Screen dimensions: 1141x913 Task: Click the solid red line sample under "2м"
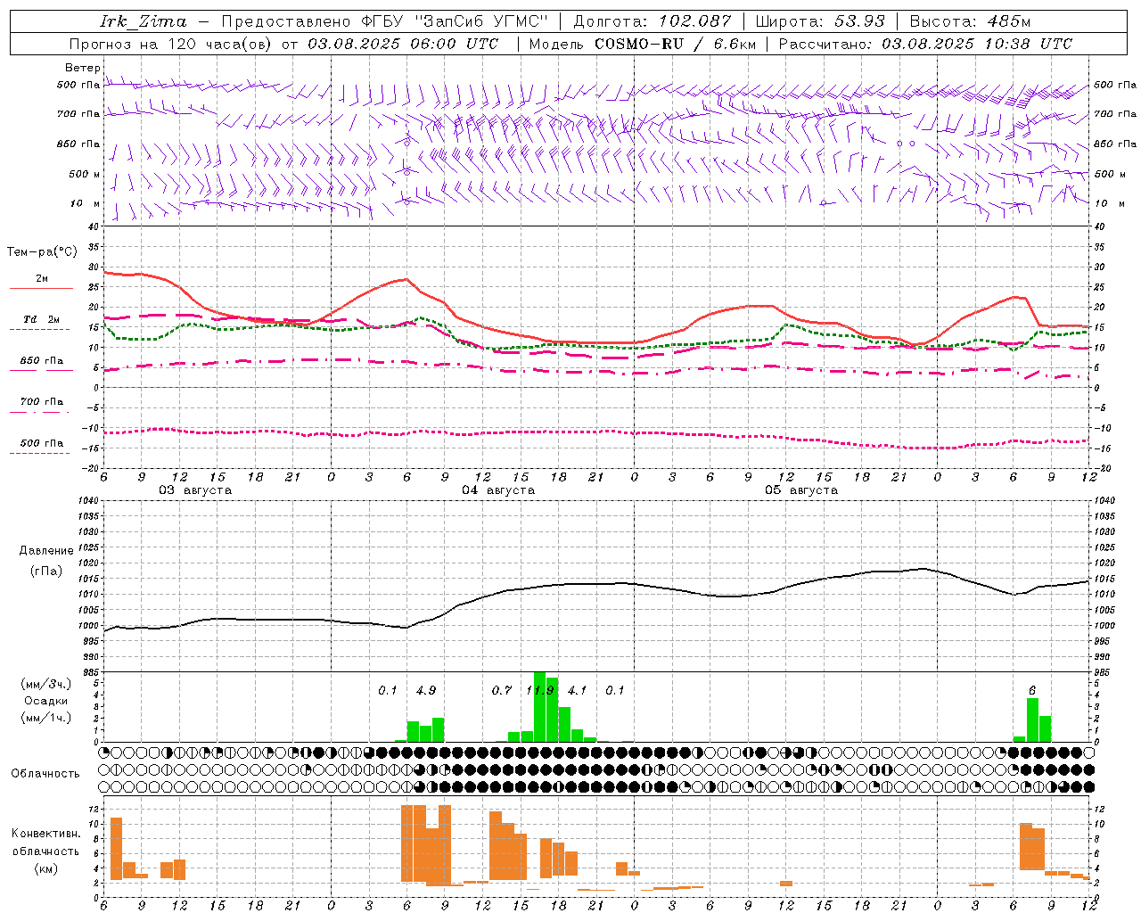(41, 288)
